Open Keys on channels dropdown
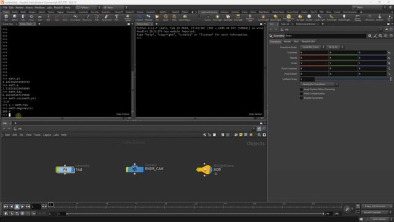394x222 pixels. (x=377, y=207)
